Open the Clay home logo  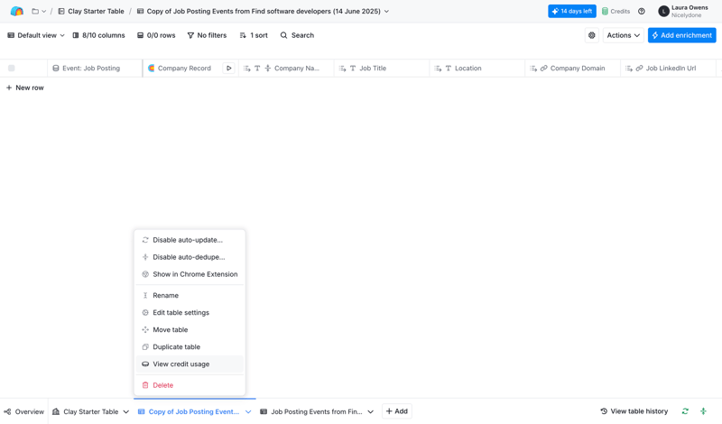(x=17, y=11)
